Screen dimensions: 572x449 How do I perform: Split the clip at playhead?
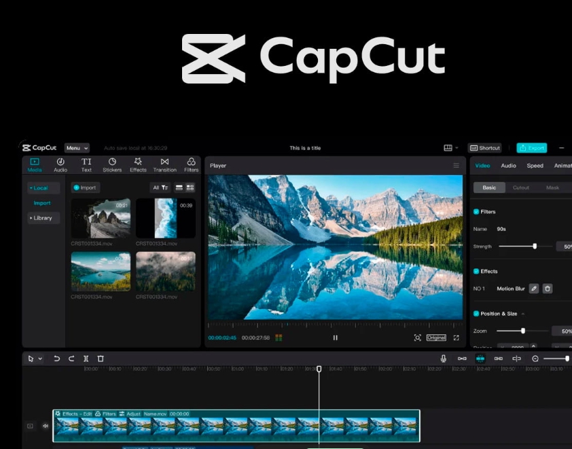(x=86, y=359)
